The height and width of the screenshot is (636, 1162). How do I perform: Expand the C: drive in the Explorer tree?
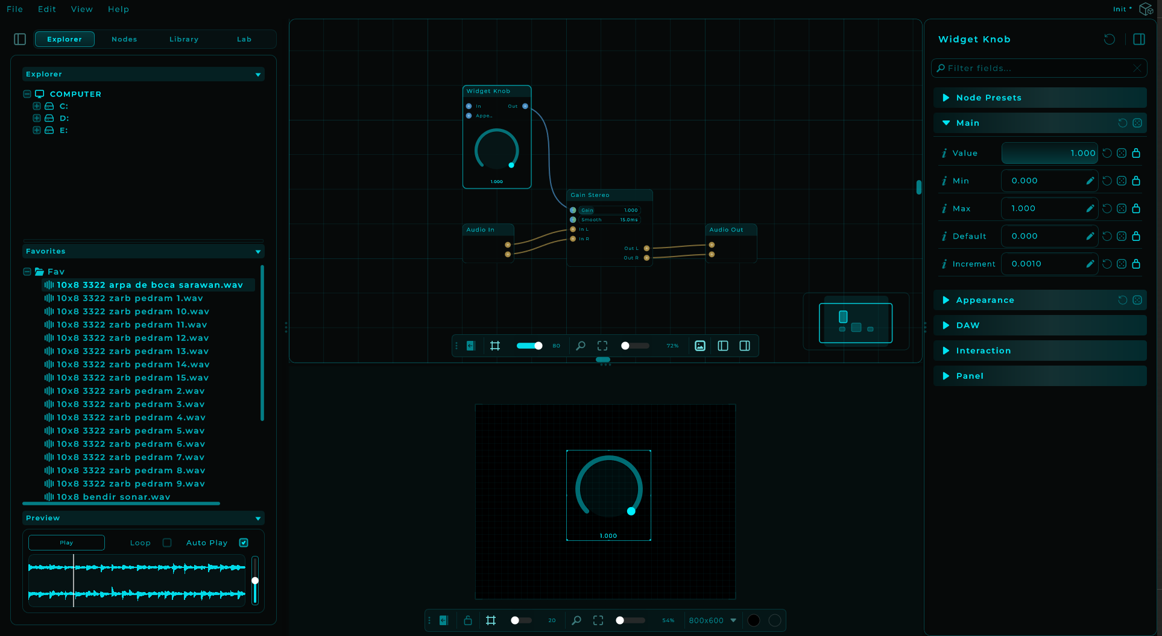coord(36,106)
